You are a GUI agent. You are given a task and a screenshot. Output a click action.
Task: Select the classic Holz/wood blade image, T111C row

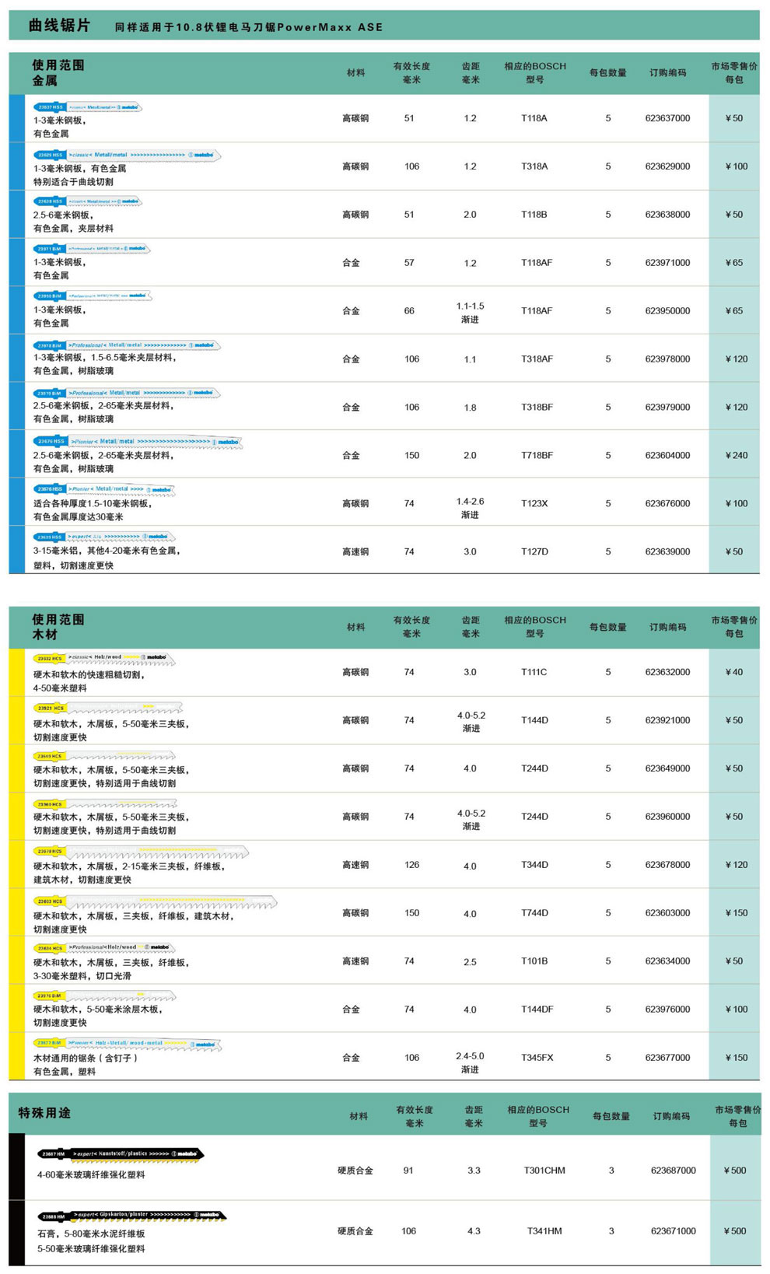click(x=104, y=658)
